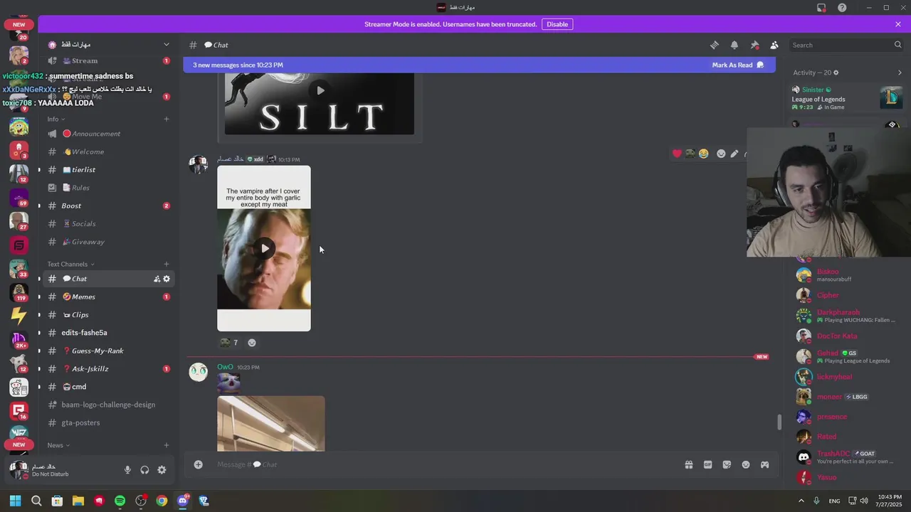This screenshot has height=512, width=911.
Task: Open Chat channel settings gear
Action: tap(167, 279)
